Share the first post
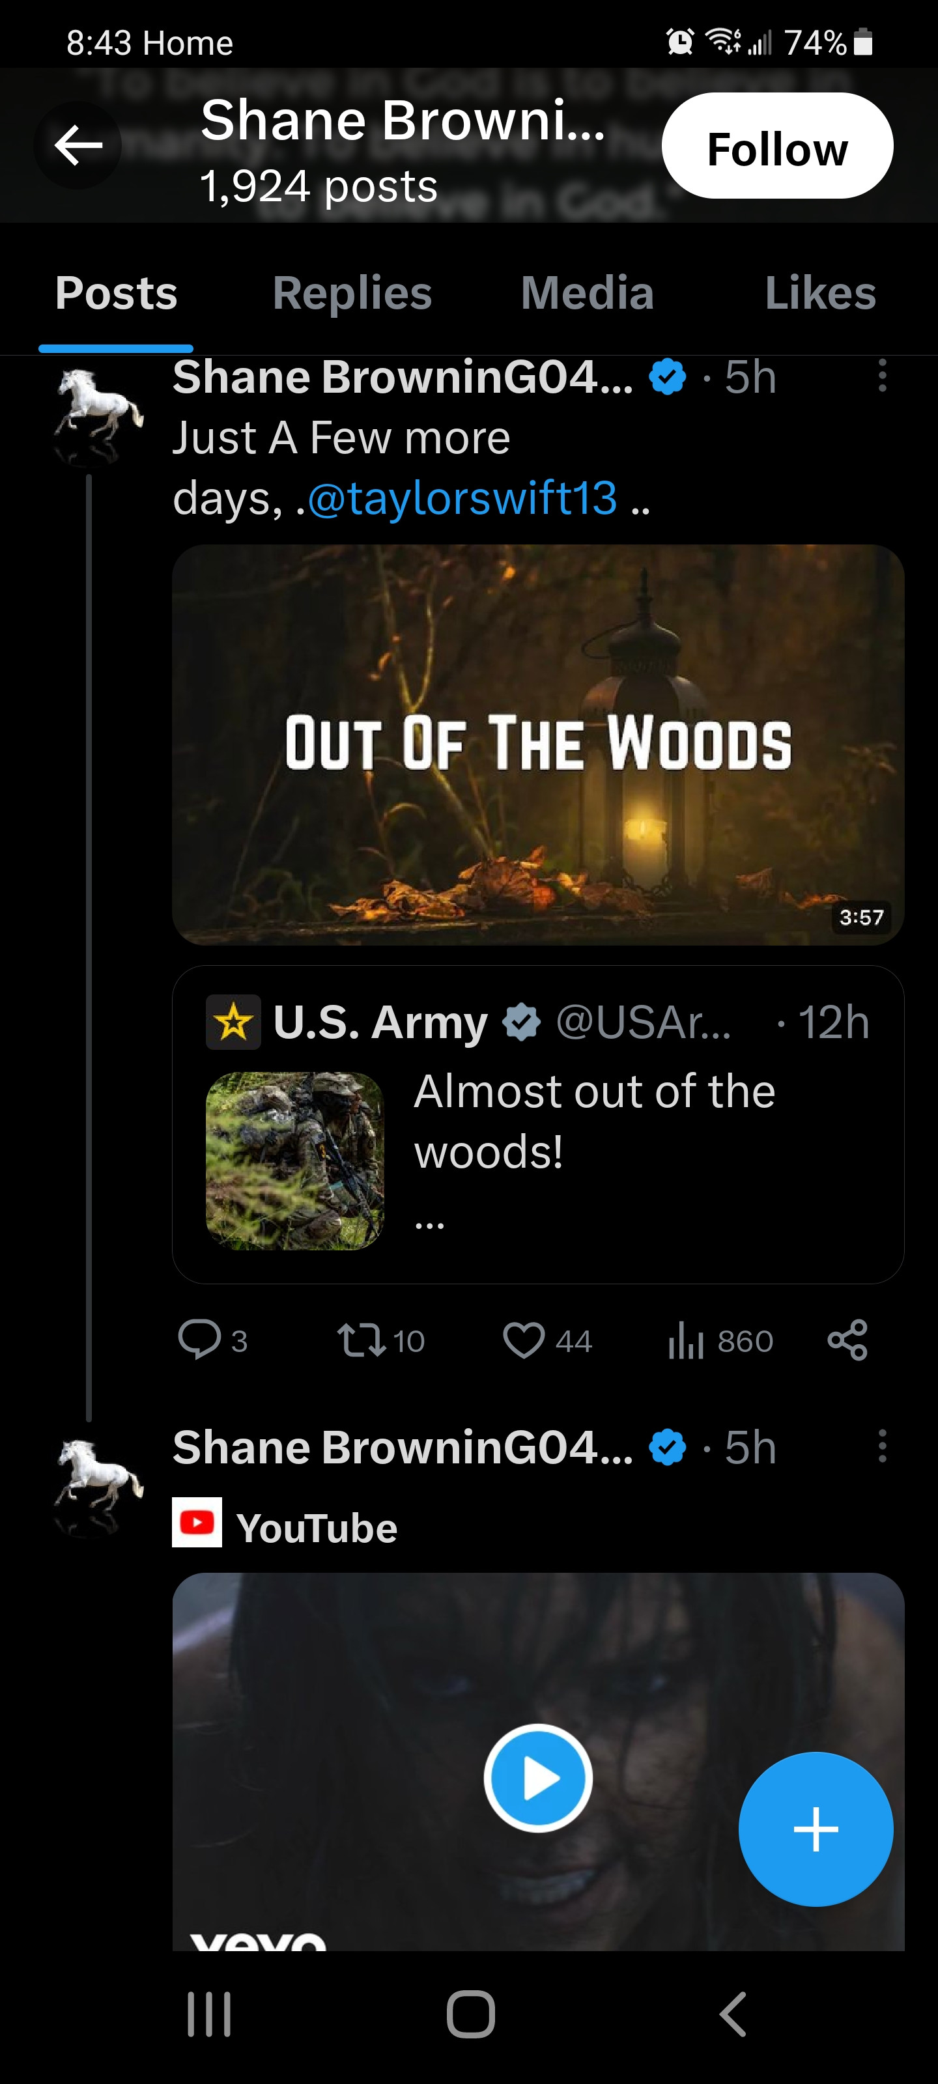The height and width of the screenshot is (2084, 938). (847, 1340)
